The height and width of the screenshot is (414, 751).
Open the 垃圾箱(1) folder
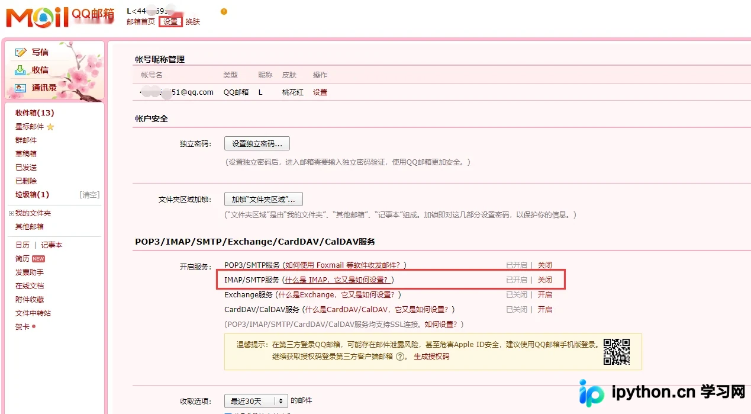click(x=32, y=195)
